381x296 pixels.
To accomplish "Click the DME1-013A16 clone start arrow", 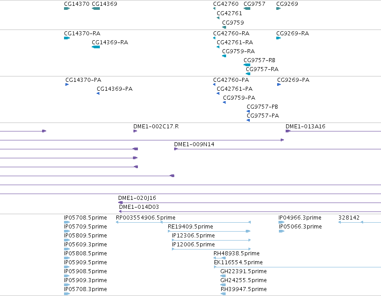I will click(288, 131).
